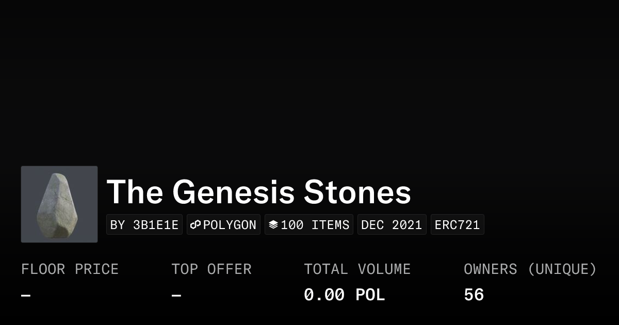
Task: Select the POLYGON chain text label
Action: click(x=230, y=225)
